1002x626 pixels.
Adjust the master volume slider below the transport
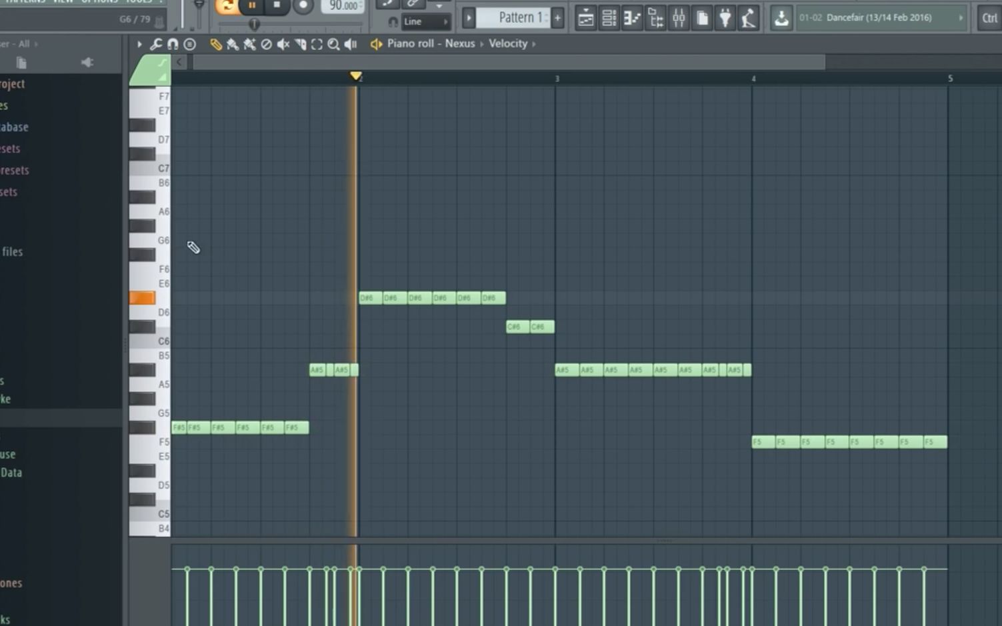coord(255,25)
